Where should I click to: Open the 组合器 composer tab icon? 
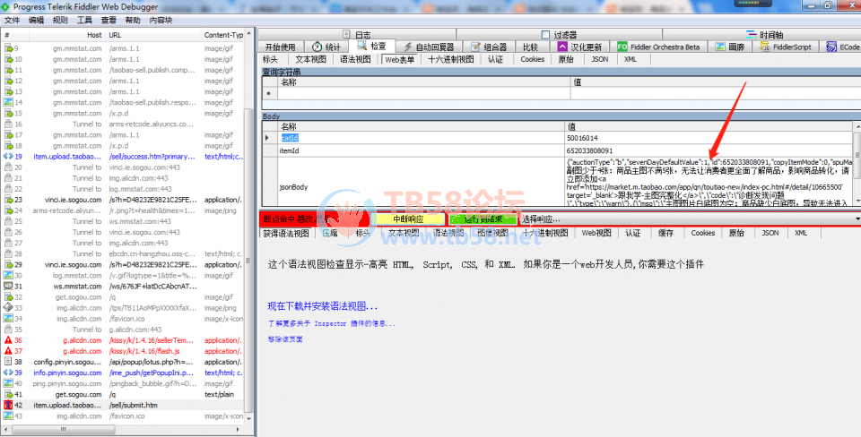coord(475,47)
